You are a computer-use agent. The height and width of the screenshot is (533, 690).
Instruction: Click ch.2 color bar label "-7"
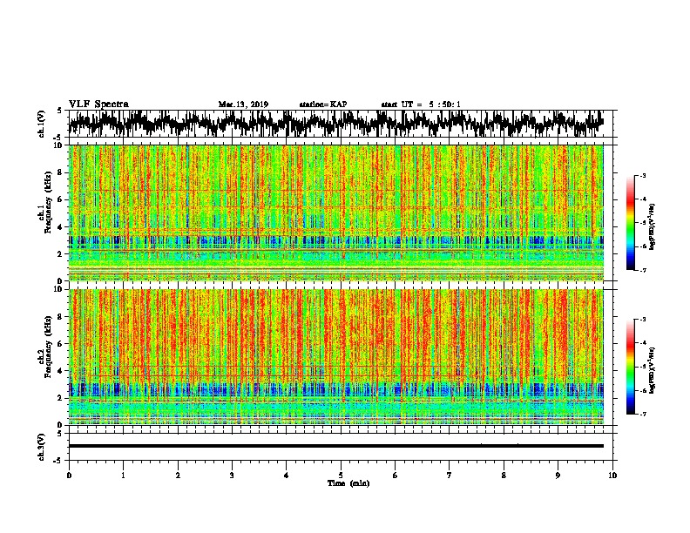pyautogui.click(x=642, y=415)
